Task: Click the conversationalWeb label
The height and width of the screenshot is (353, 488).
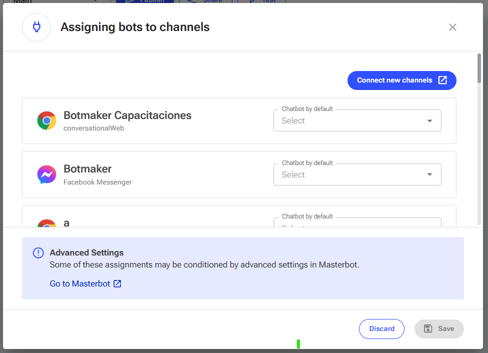Action: coord(93,128)
